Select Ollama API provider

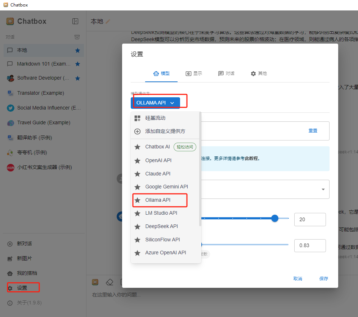click(165, 200)
